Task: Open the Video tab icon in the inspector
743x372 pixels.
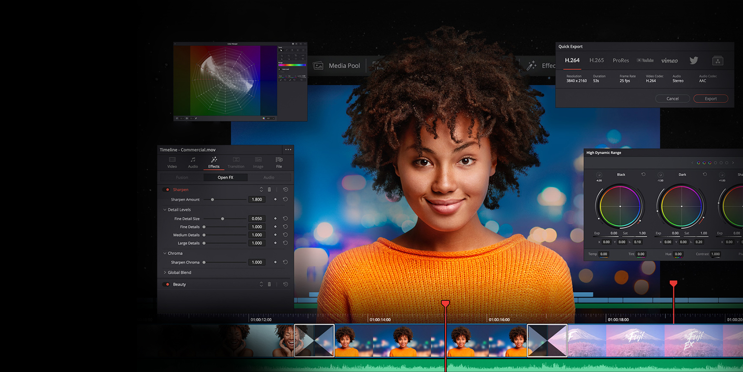Action: pos(172,160)
